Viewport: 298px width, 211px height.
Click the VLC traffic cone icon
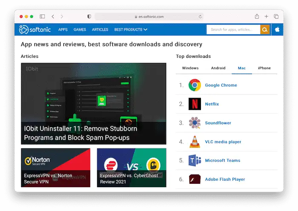[195, 142]
